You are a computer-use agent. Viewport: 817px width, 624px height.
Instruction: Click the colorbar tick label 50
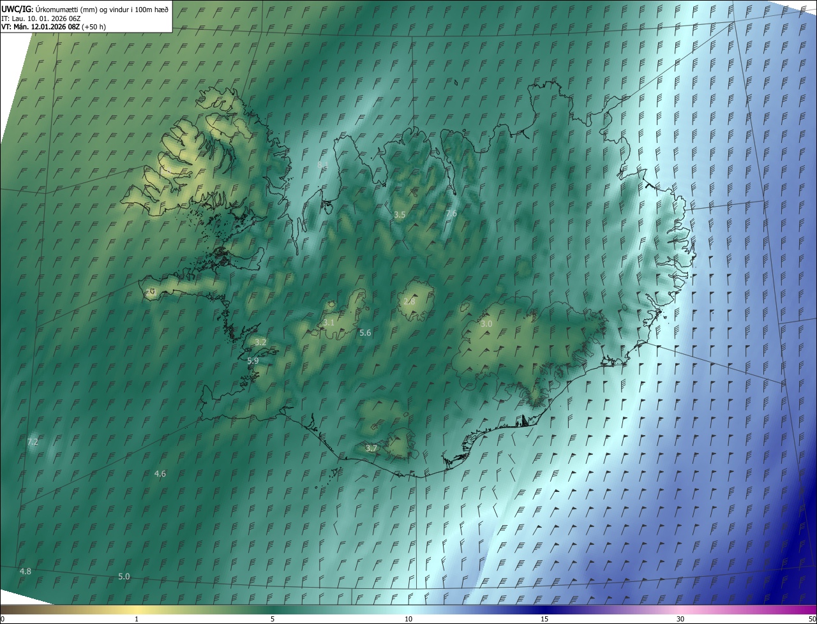[812, 619]
